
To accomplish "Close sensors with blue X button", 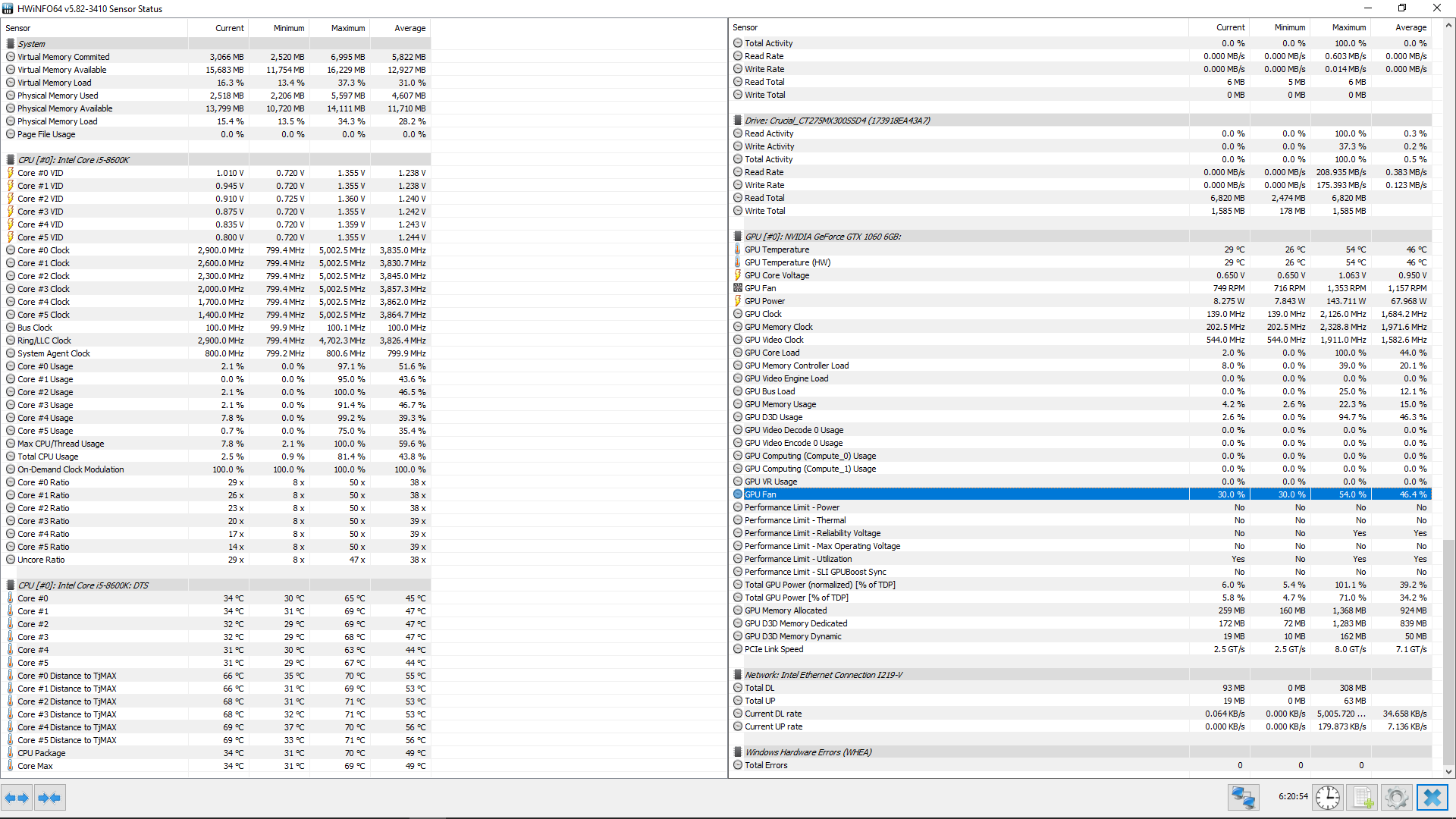I will (1432, 798).
